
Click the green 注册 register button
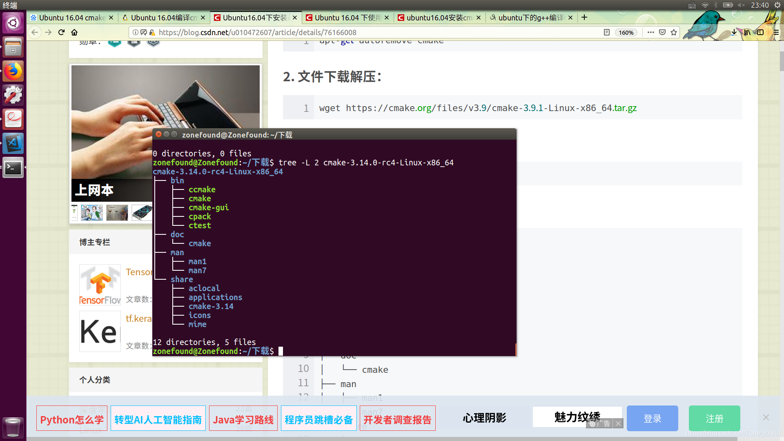(x=715, y=419)
